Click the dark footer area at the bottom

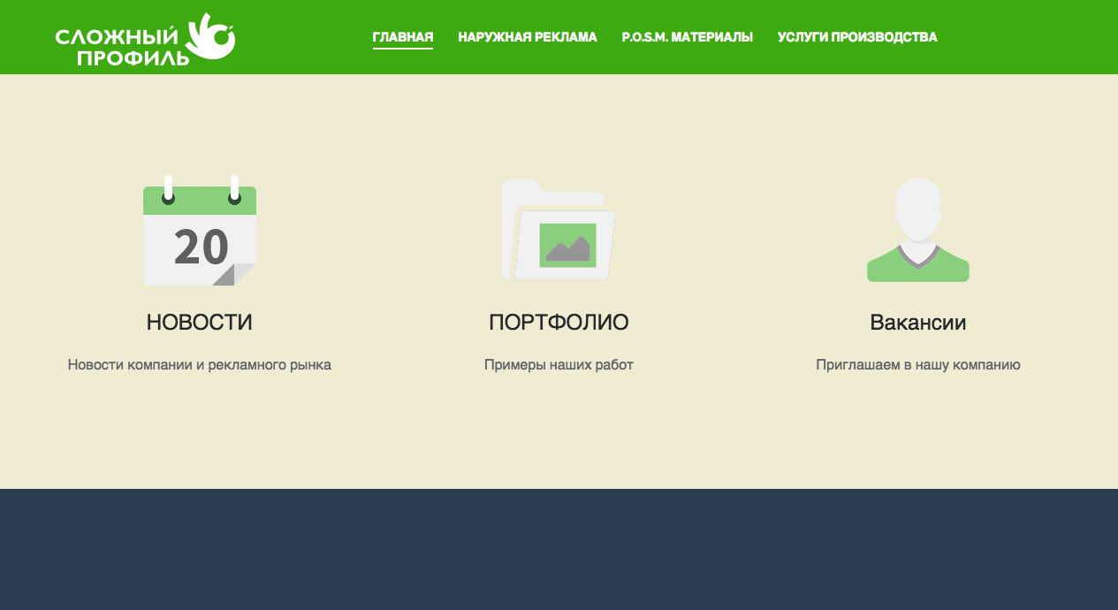[x=559, y=548]
